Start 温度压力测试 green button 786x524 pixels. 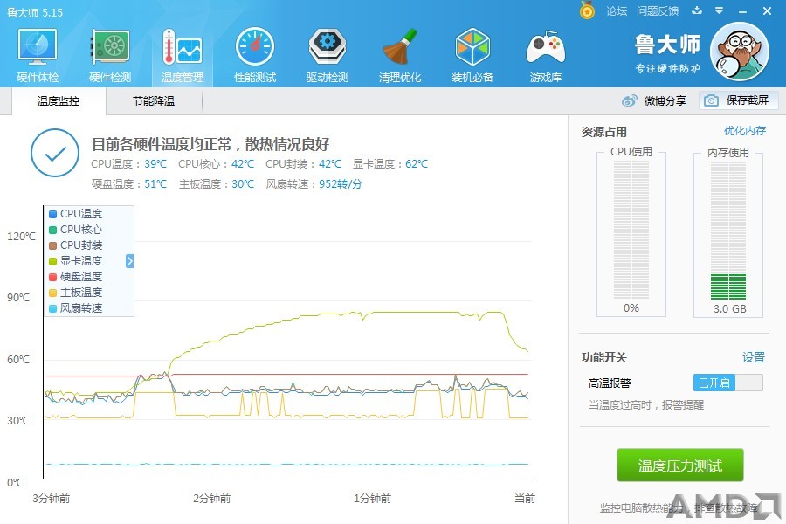pos(679,465)
